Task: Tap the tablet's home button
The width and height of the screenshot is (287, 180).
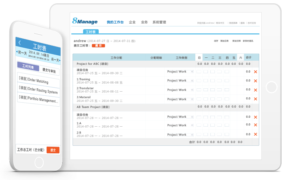Action: 272,87
